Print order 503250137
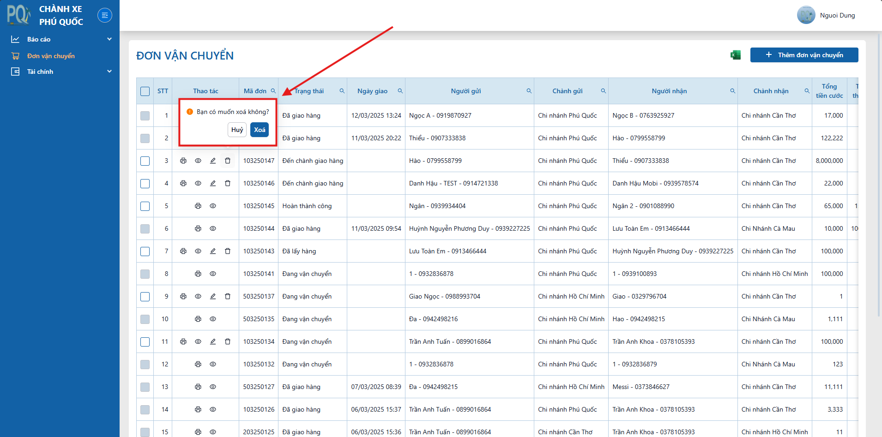Viewport: 882px width, 437px height. point(183,296)
